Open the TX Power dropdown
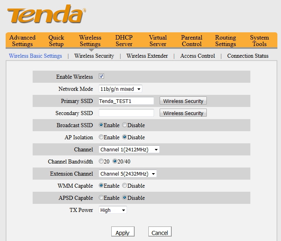This screenshot has width=281, height=241. coord(113,210)
